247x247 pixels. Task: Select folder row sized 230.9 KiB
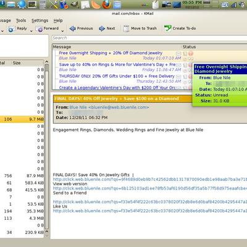22,232
